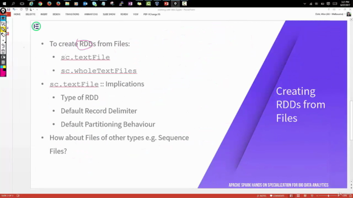353x198 pixels.
Task: Toggle the COMMENTS pane in status bar
Action: click(277, 196)
